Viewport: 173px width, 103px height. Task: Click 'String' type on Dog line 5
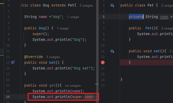point(30,17)
